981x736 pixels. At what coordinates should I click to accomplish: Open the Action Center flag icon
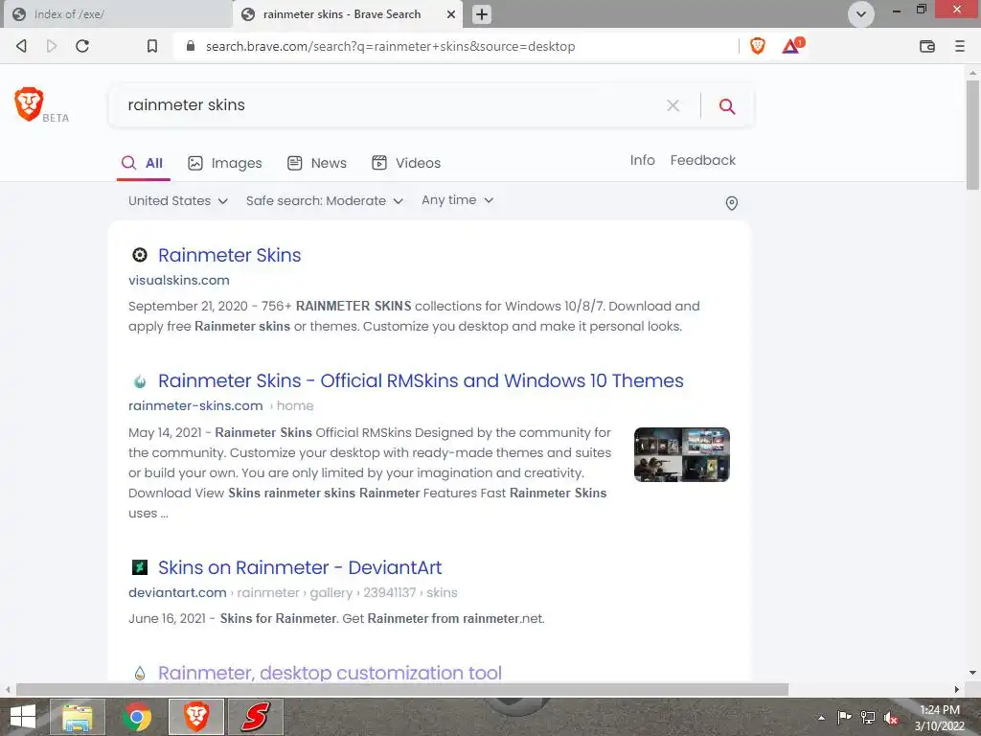[844, 717]
